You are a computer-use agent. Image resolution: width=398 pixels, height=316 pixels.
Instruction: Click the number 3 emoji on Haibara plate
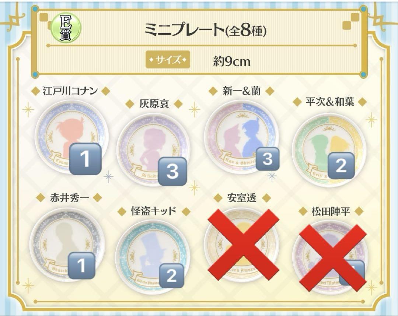(x=172, y=171)
